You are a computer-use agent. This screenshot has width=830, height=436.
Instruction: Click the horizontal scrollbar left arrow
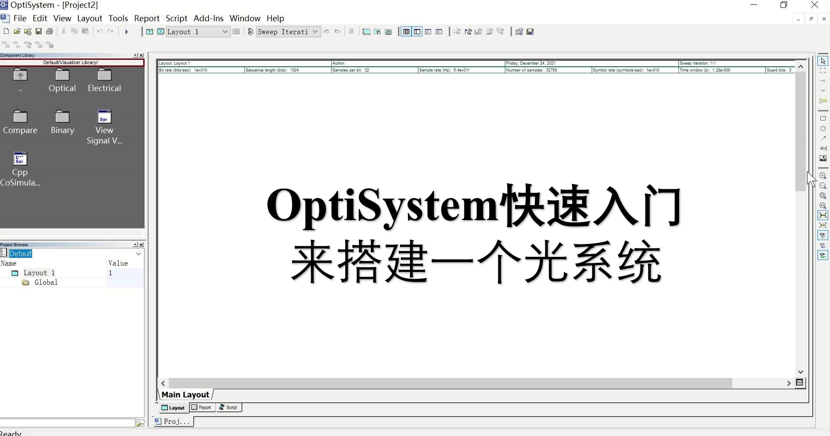click(x=164, y=383)
